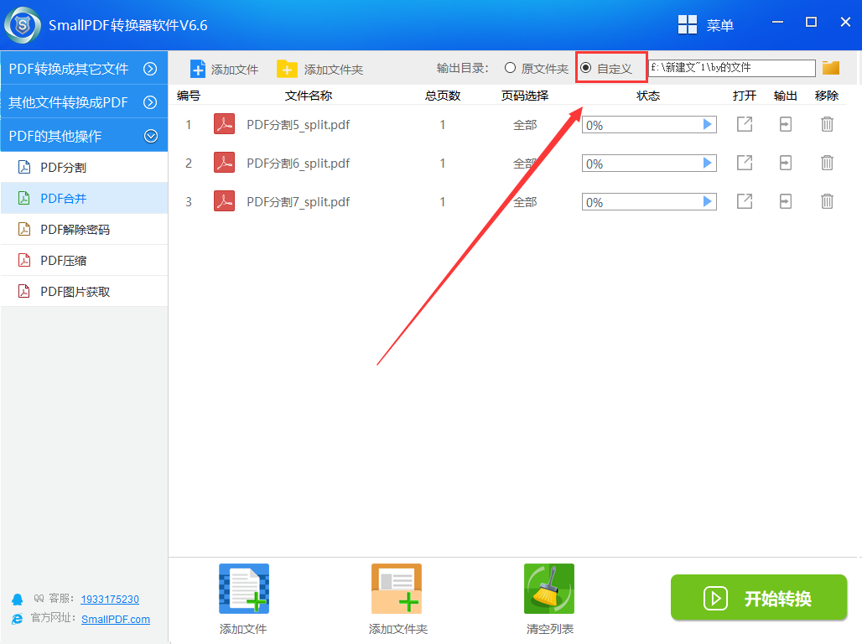Remove PDF分割6_split.pdf with trash icon

827,163
